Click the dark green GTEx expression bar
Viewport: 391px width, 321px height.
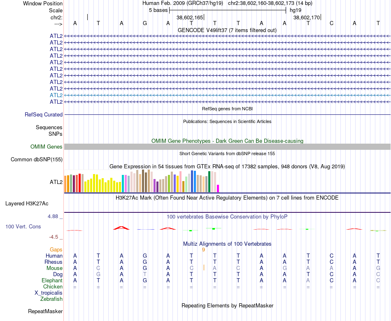(x=209, y=181)
